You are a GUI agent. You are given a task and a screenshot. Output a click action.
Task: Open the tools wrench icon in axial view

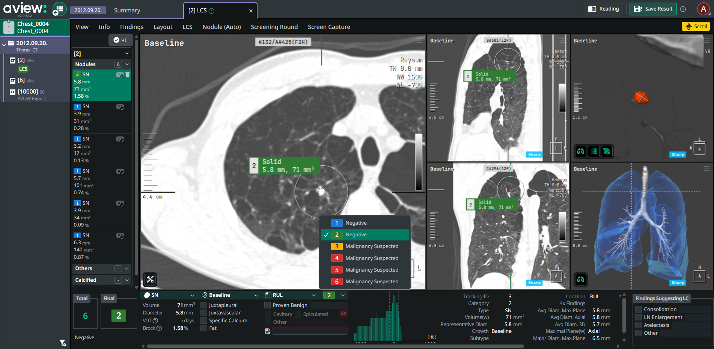[150, 279]
